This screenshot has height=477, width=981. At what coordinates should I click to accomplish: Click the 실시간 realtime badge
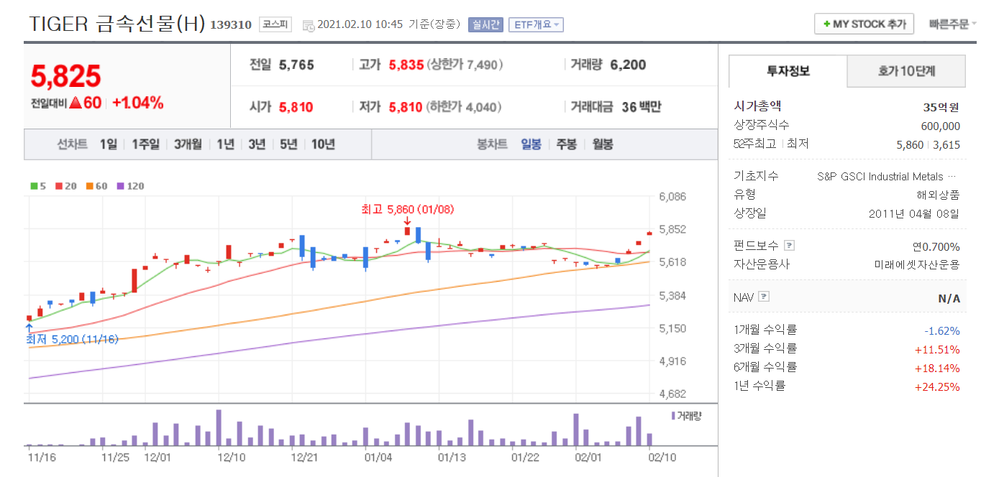click(485, 24)
